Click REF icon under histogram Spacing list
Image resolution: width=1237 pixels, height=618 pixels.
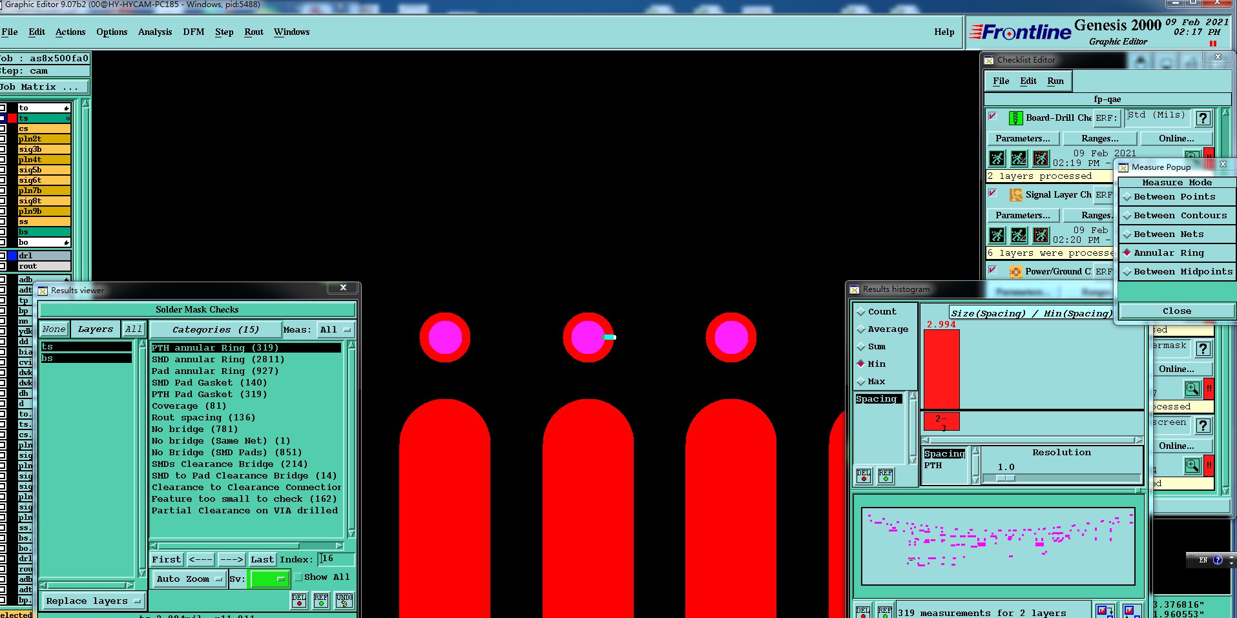[x=886, y=476]
